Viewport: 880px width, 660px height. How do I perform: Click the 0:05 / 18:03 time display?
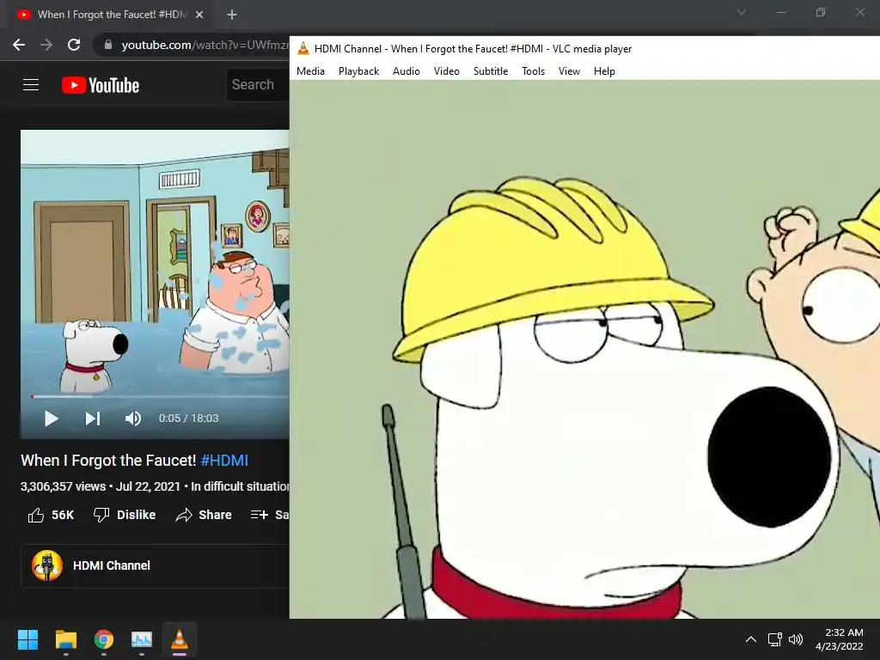(x=188, y=419)
